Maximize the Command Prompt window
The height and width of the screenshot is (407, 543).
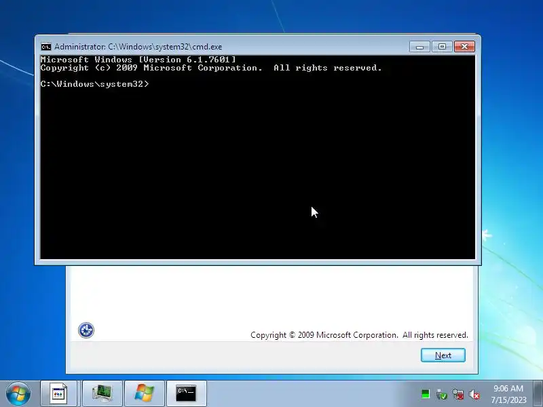(442, 47)
